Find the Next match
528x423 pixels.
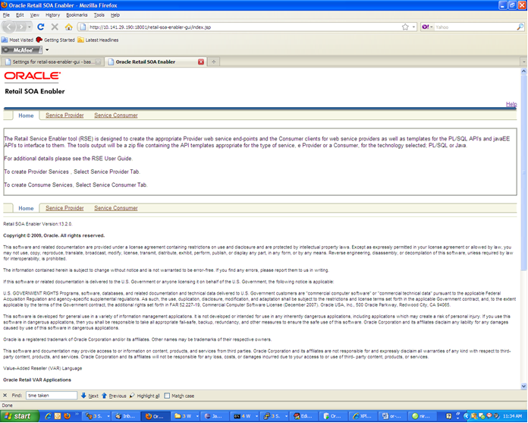(90, 396)
